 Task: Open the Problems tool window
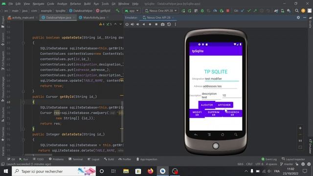coord(56,159)
